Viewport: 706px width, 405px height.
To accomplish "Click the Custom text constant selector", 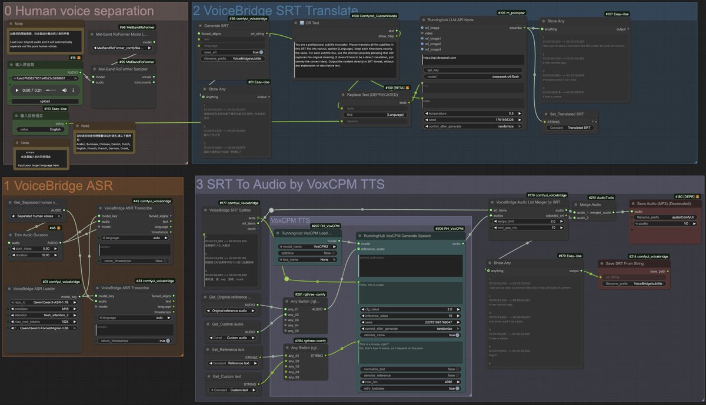I will click(232, 390).
